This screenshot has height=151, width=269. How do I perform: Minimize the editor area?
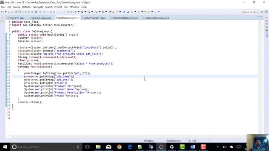258,17
